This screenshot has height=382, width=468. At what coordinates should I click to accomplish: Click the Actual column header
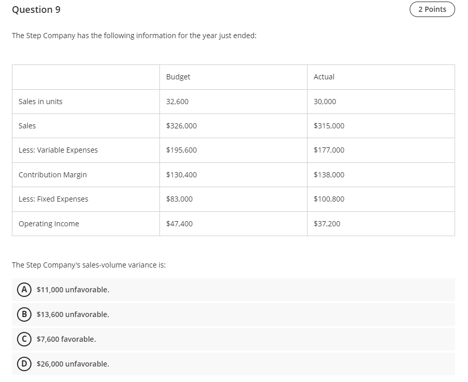point(324,77)
